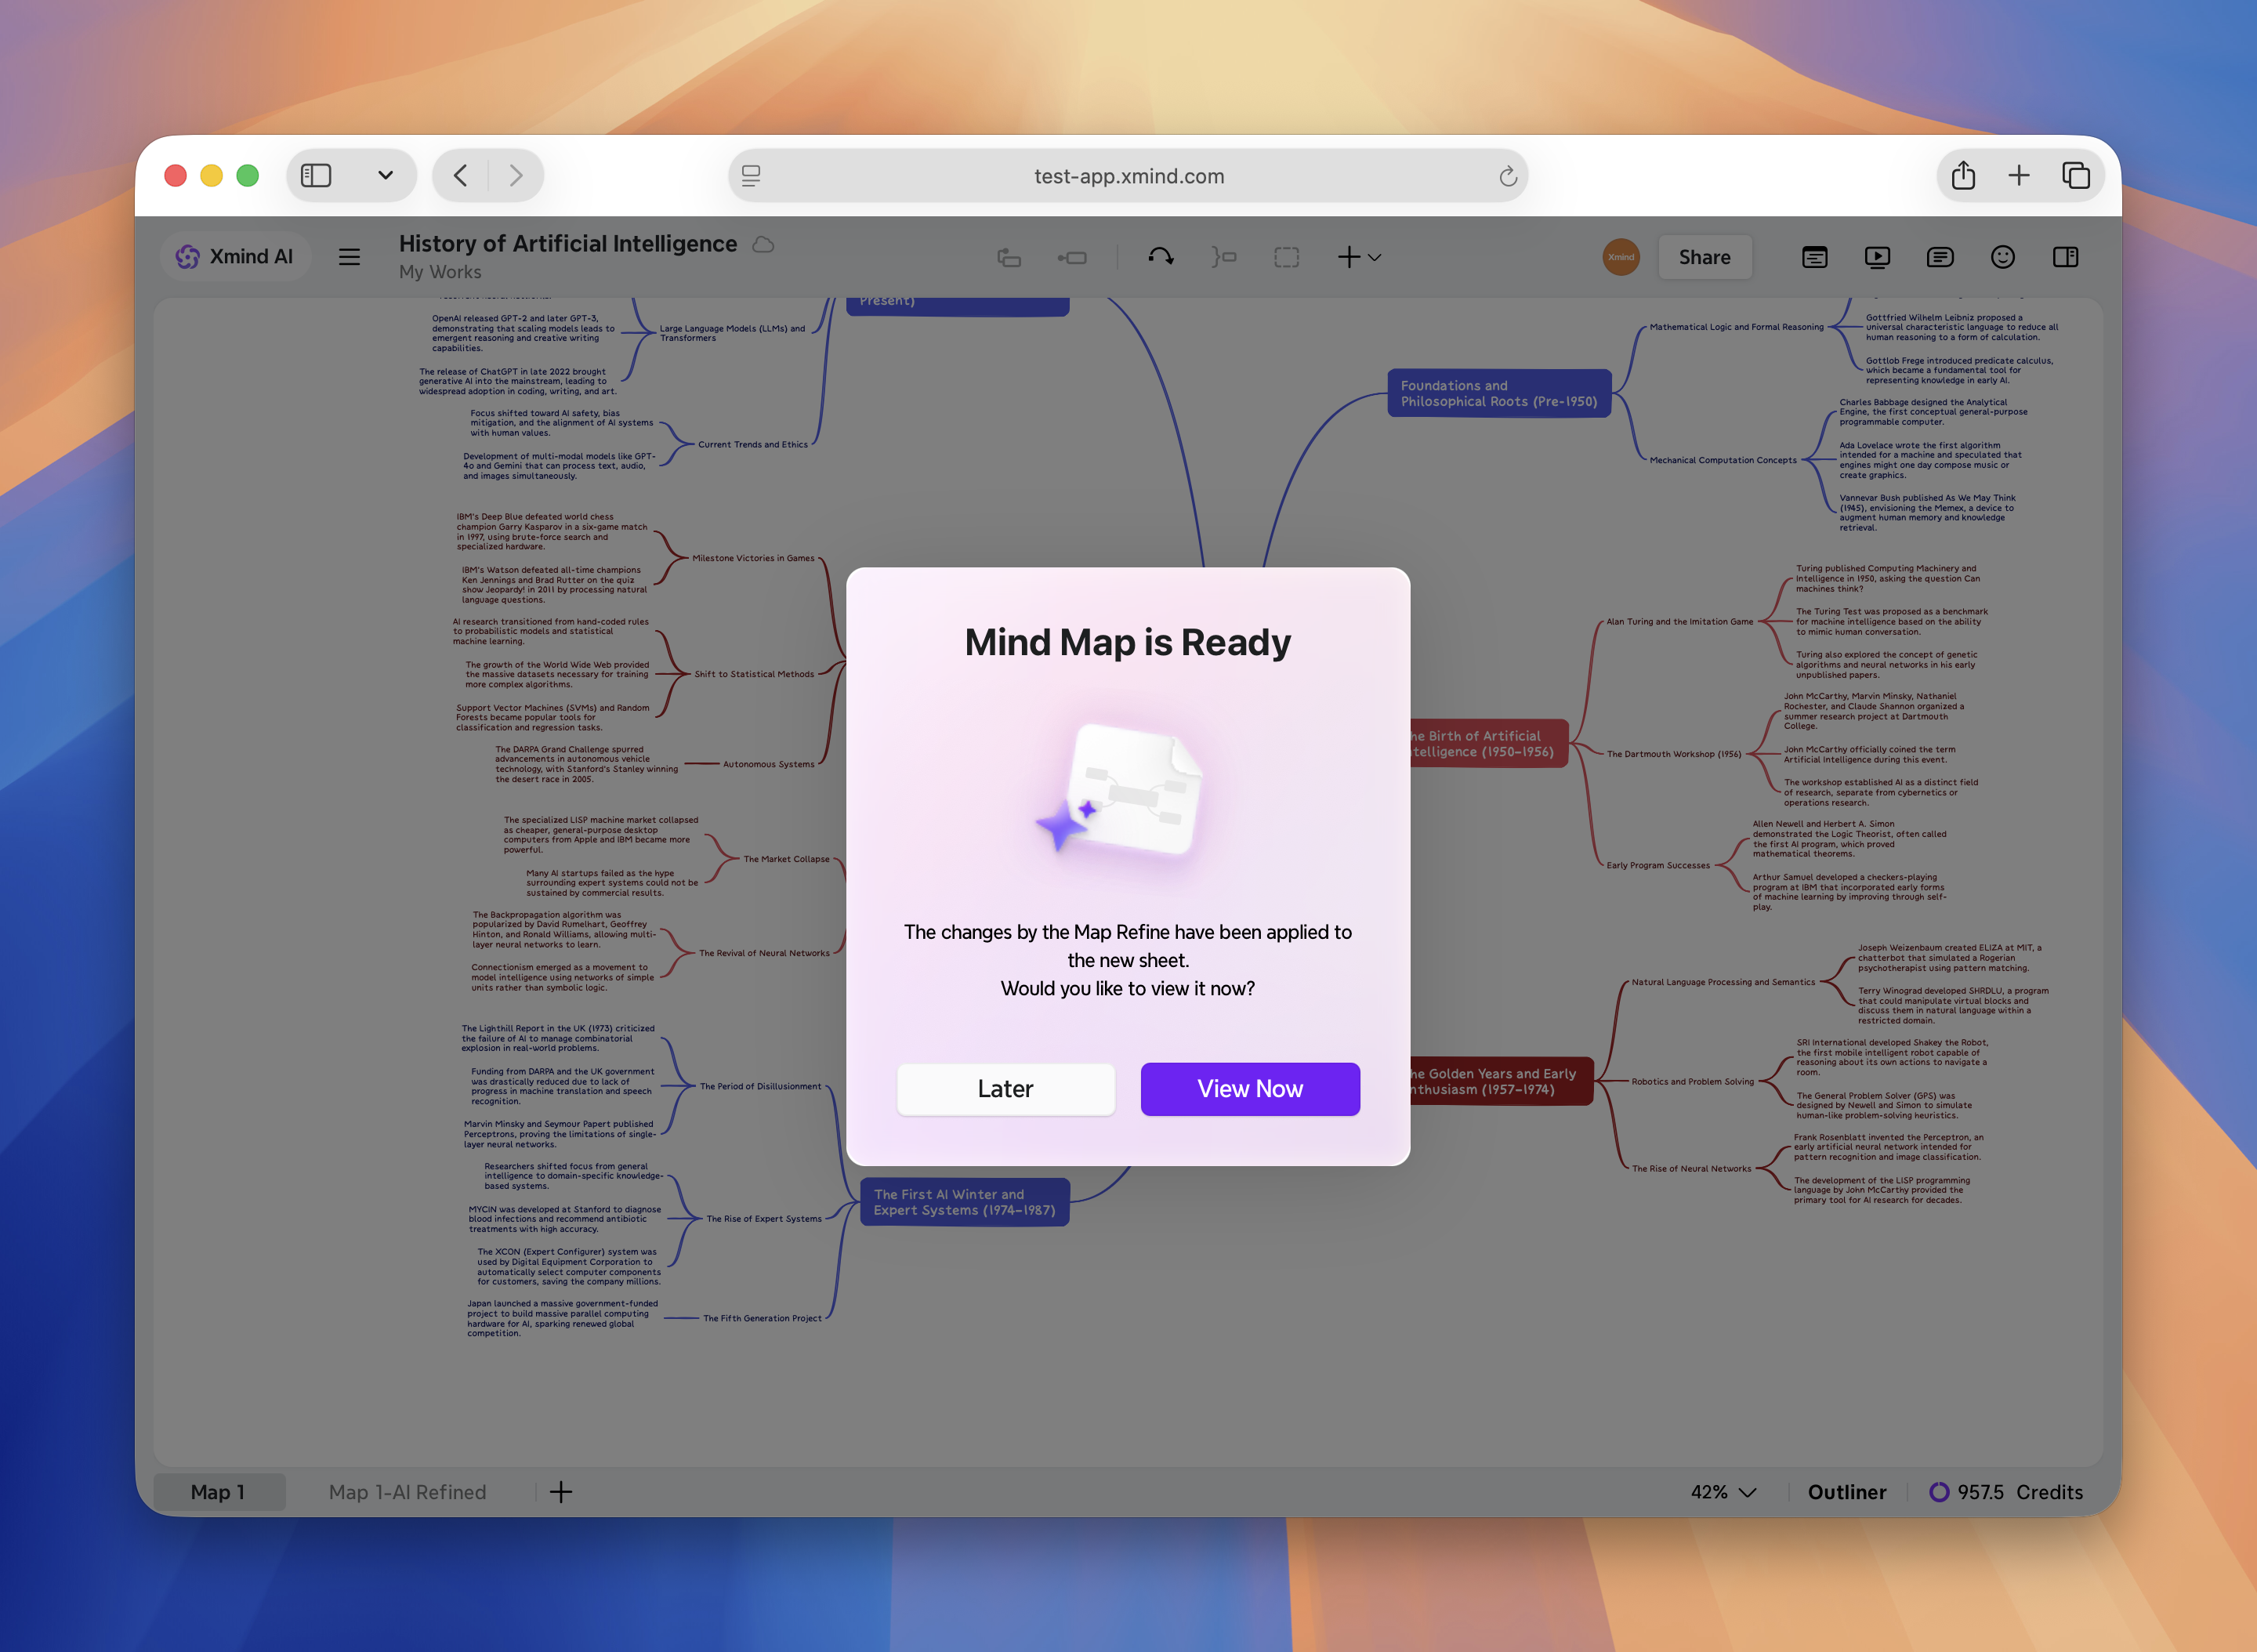Open a new Safari tab
Viewport: 2257px width, 1652px height.
click(x=2019, y=176)
